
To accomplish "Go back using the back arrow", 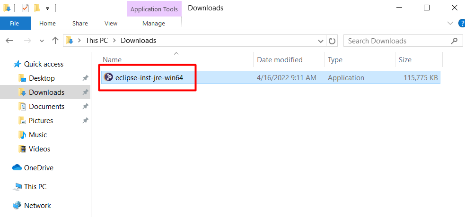I will click(x=9, y=41).
